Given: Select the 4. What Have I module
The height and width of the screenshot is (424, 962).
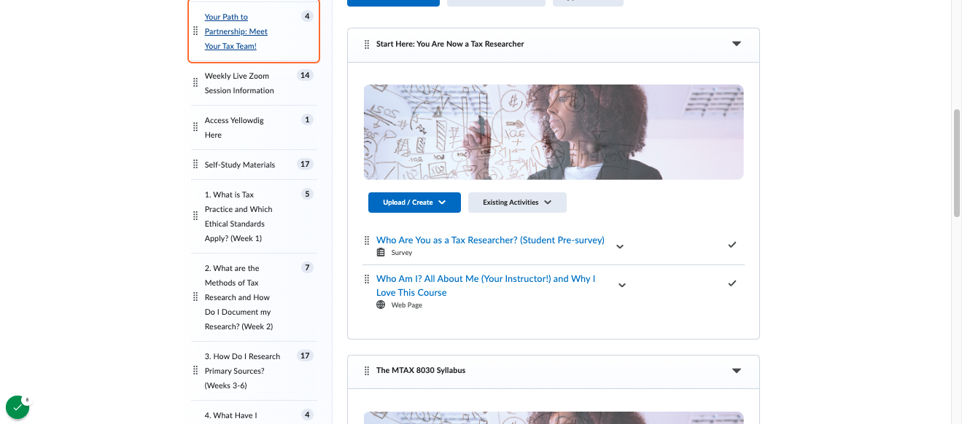Looking at the screenshot, I should click(230, 415).
